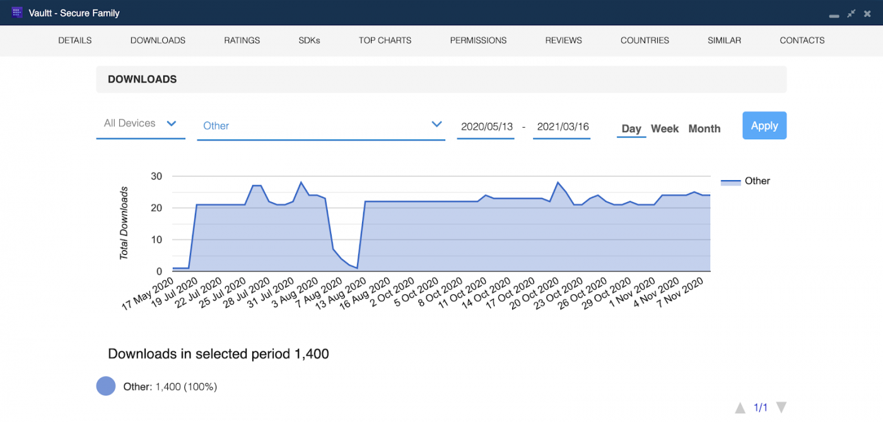Image resolution: width=883 pixels, height=422 pixels.
Task: Switch to the COUNTRIES tab
Action: [x=645, y=40]
